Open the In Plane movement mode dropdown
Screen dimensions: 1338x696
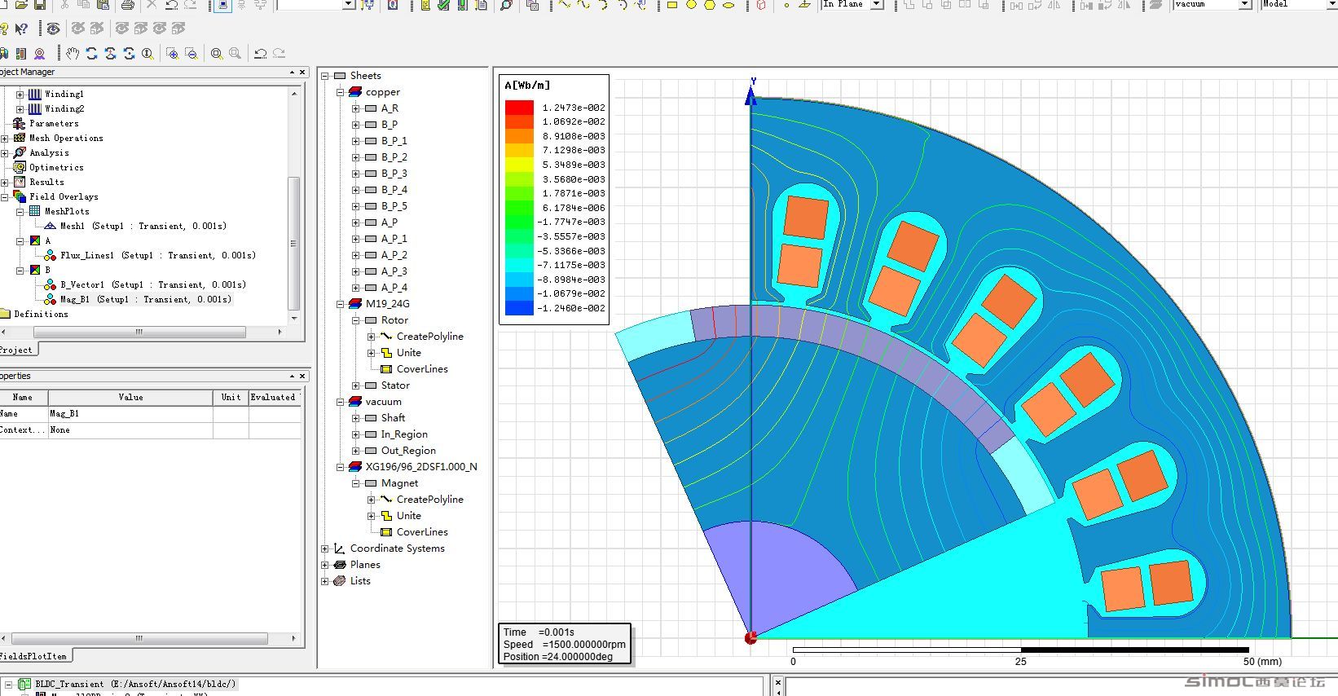pyautogui.click(x=878, y=4)
